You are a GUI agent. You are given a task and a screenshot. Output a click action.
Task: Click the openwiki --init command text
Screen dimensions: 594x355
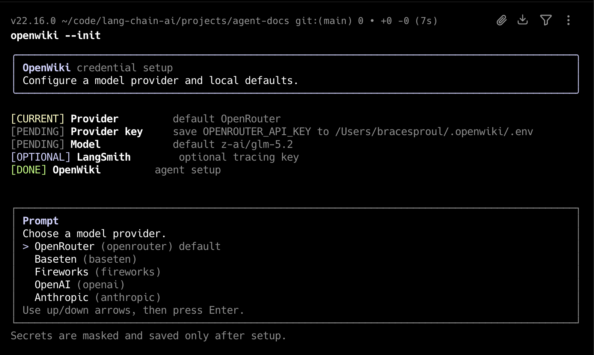[56, 36]
